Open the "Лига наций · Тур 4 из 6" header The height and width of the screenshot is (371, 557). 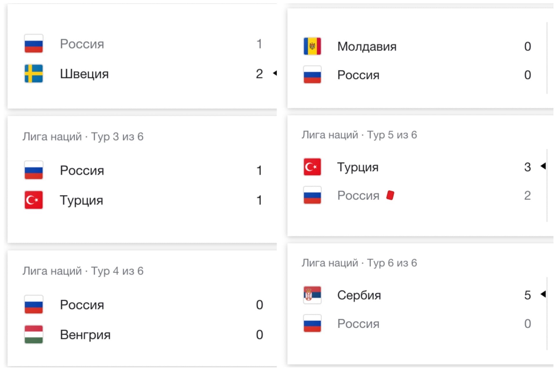[83, 271]
